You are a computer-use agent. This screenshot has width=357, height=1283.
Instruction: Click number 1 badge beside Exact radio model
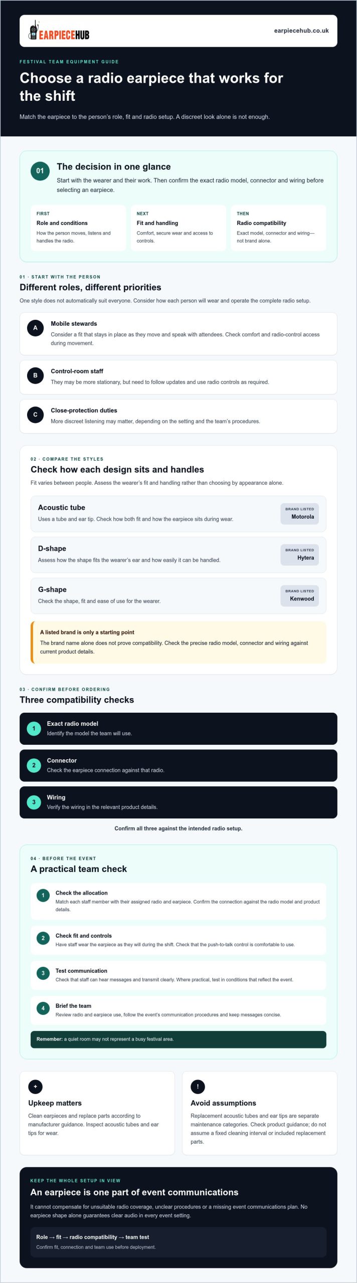34,729
